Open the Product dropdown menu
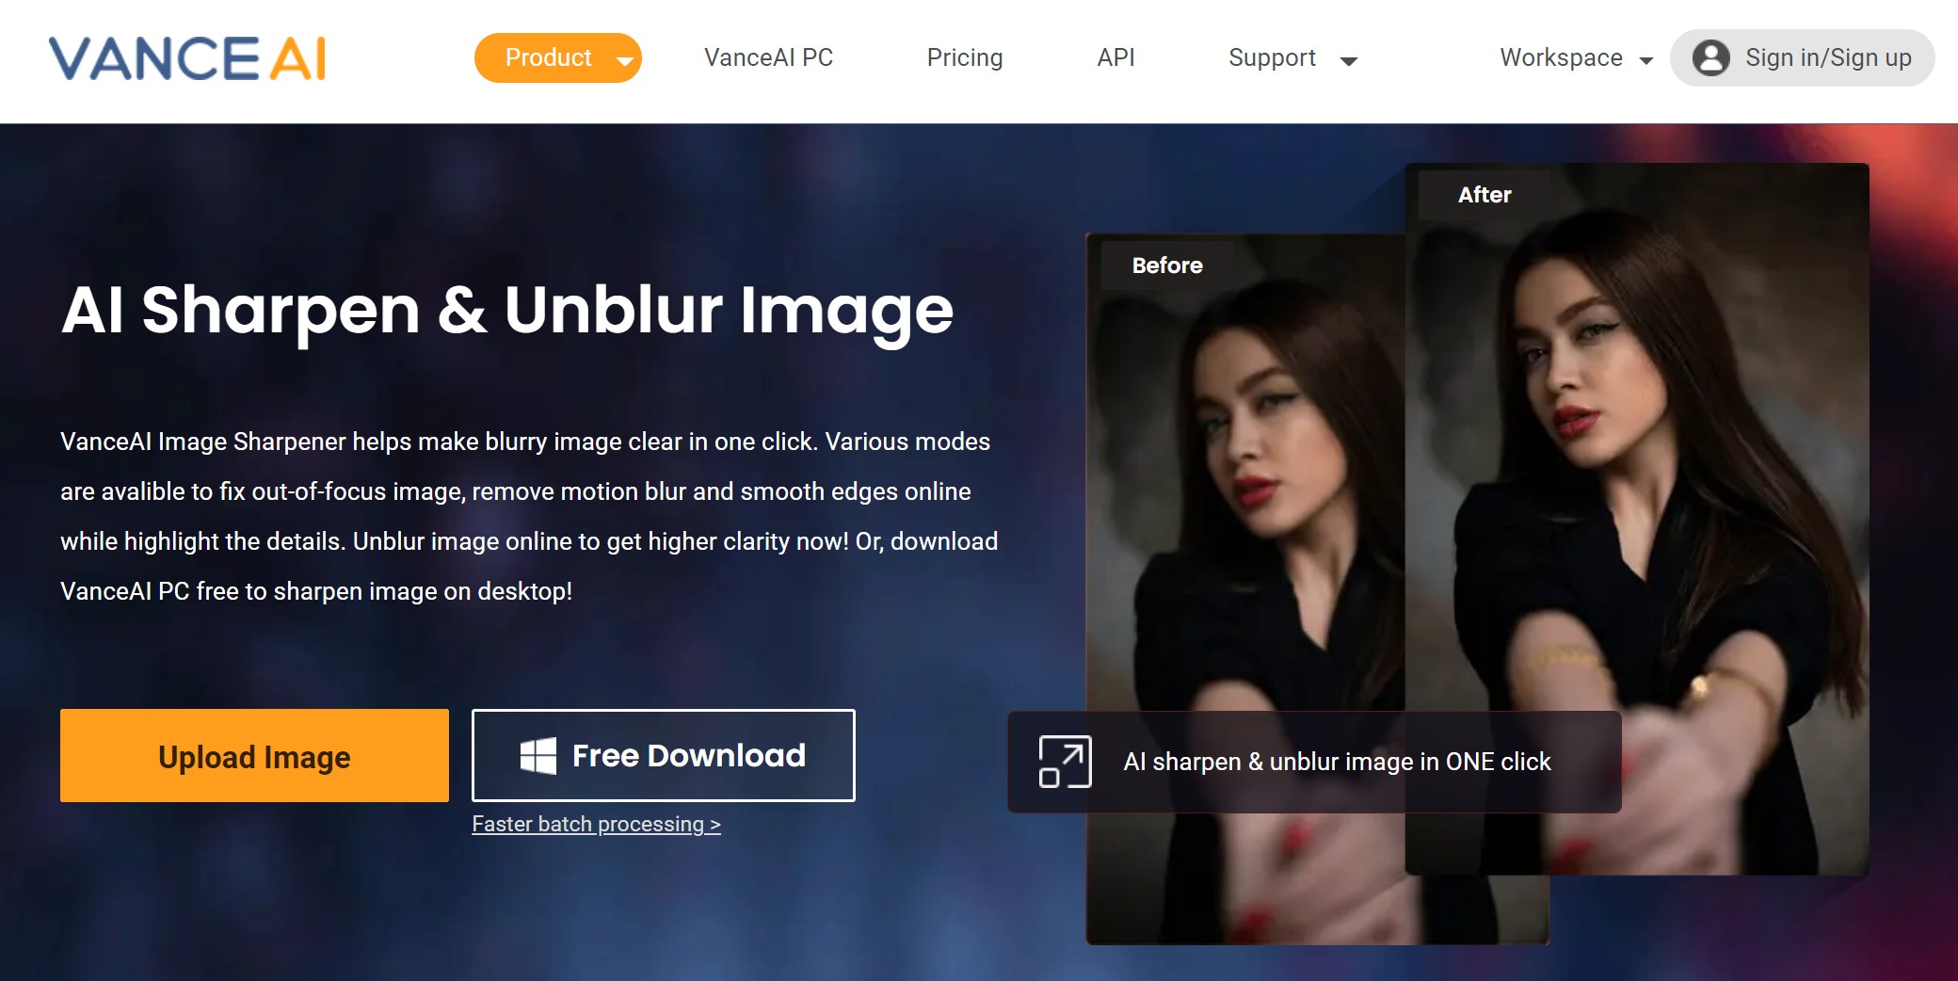The height and width of the screenshot is (981, 1958). pos(557,57)
